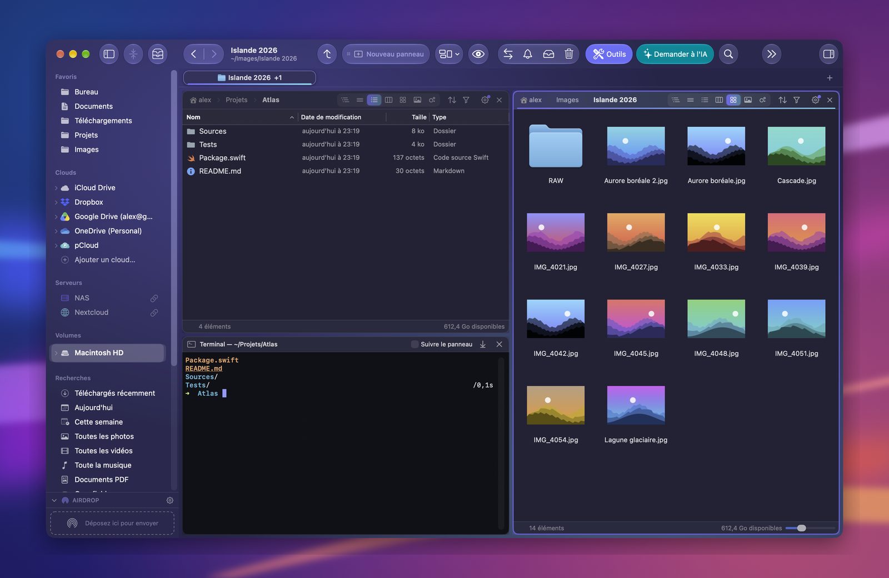This screenshot has height=578, width=889.
Task: Select the Islande 2026 +1 tab
Action: (x=249, y=78)
